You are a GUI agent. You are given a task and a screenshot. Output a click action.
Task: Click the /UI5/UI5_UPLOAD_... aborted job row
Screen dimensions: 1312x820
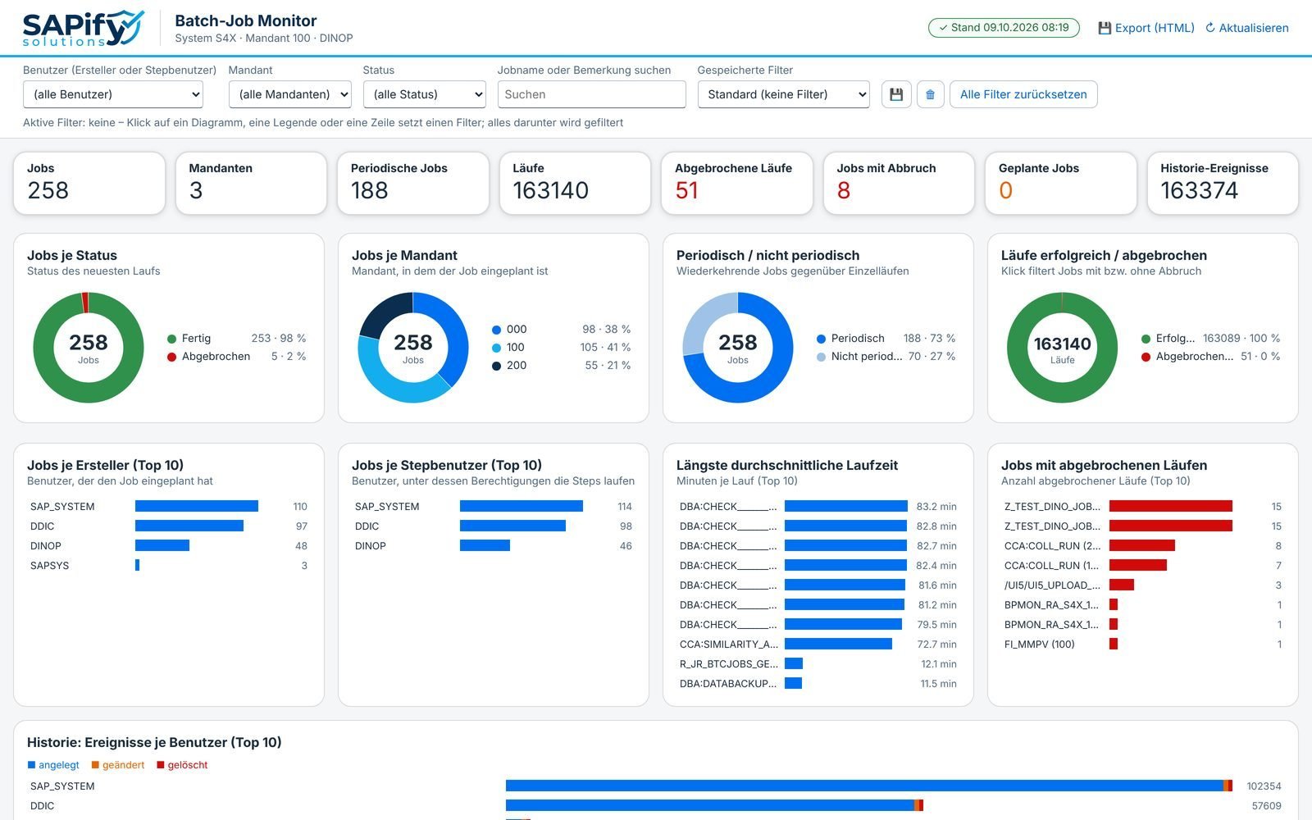point(1143,585)
